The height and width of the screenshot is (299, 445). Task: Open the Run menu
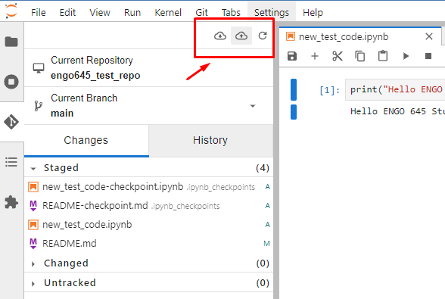(x=132, y=13)
